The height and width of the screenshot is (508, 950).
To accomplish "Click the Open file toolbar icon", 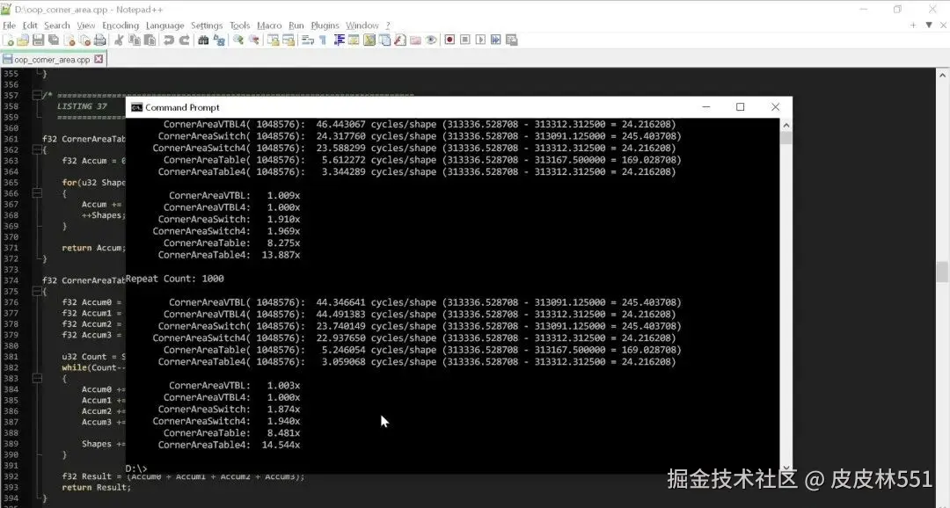I will [x=23, y=40].
